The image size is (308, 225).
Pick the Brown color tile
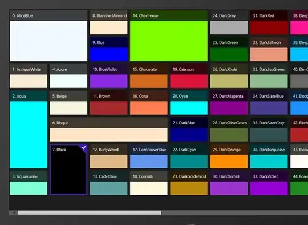[108, 103]
